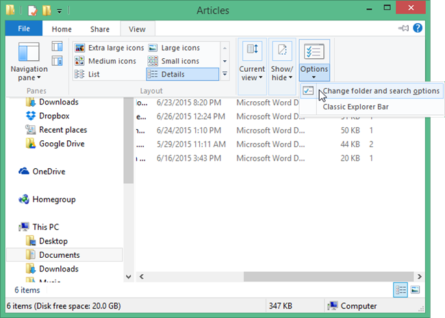
Task: Choose Classic Explorer Bar menu entry
Action: click(x=372, y=107)
